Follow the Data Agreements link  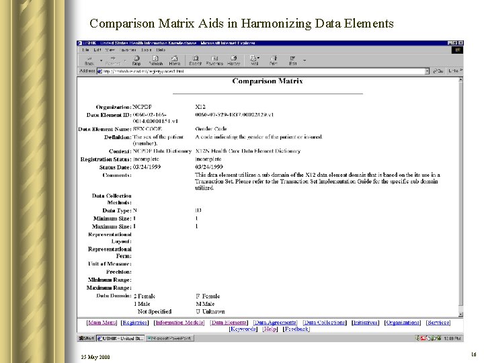(x=275, y=323)
